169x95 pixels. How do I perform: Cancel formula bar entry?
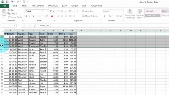[x=24, y=26]
